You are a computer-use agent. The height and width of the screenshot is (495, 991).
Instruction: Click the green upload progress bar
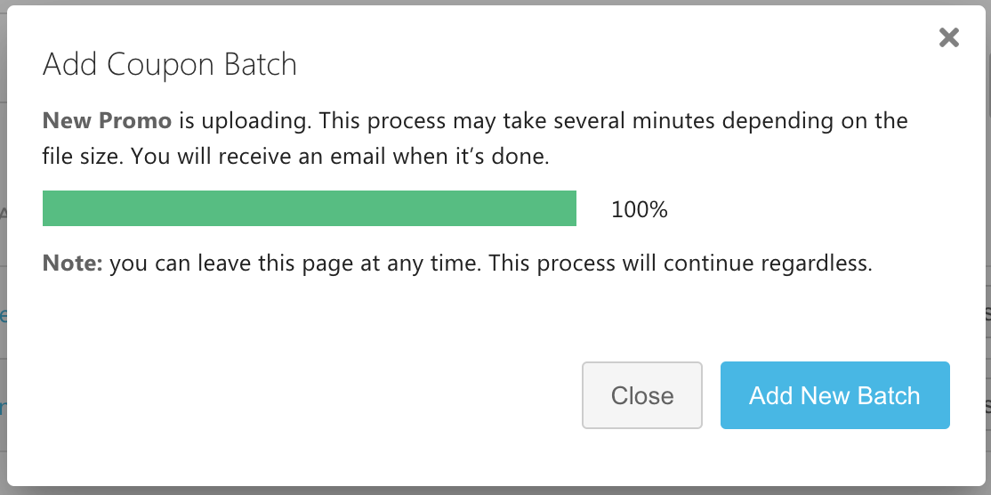(310, 209)
